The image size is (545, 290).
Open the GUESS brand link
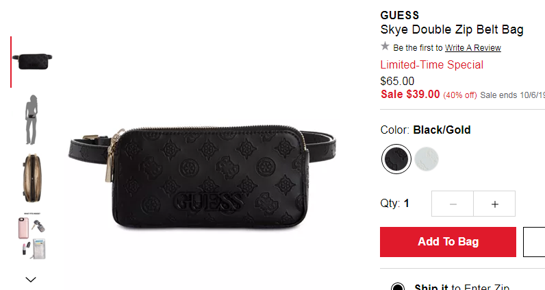pos(400,15)
